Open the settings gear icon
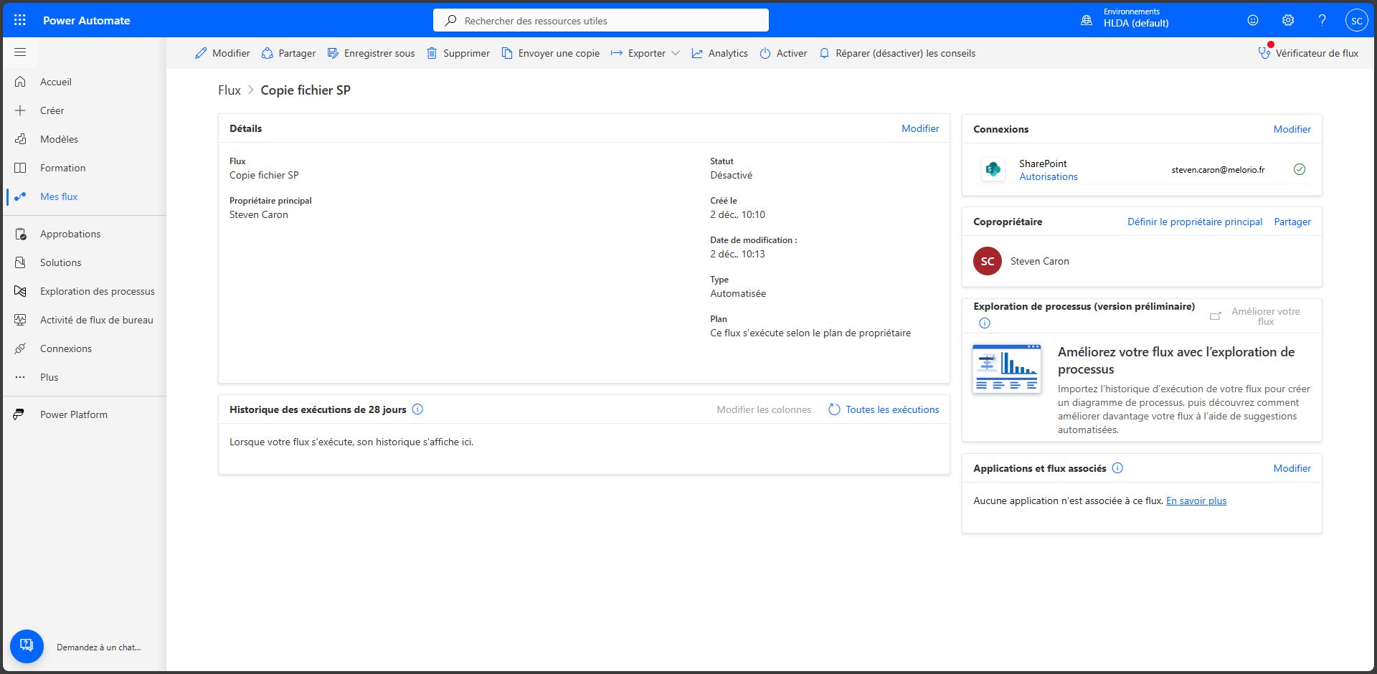The width and height of the screenshot is (1377, 674). click(x=1288, y=20)
